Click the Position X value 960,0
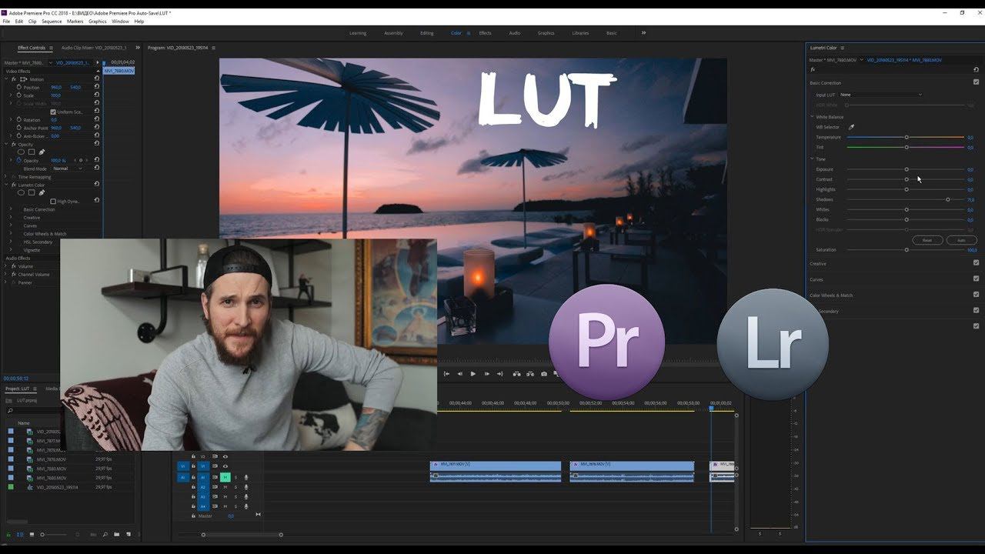Viewport: 985px width, 554px height. (56, 87)
